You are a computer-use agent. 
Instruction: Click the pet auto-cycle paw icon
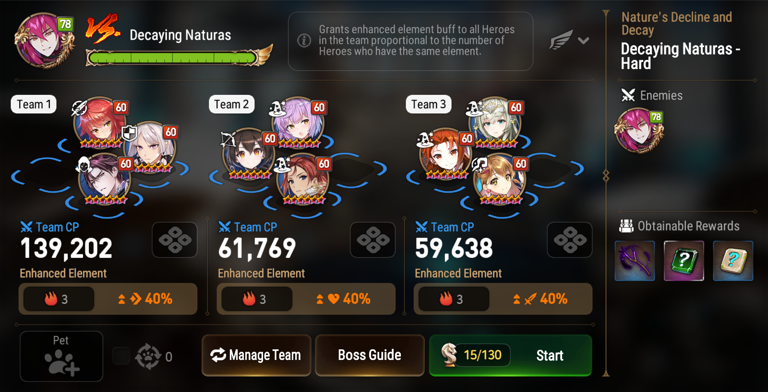point(148,357)
